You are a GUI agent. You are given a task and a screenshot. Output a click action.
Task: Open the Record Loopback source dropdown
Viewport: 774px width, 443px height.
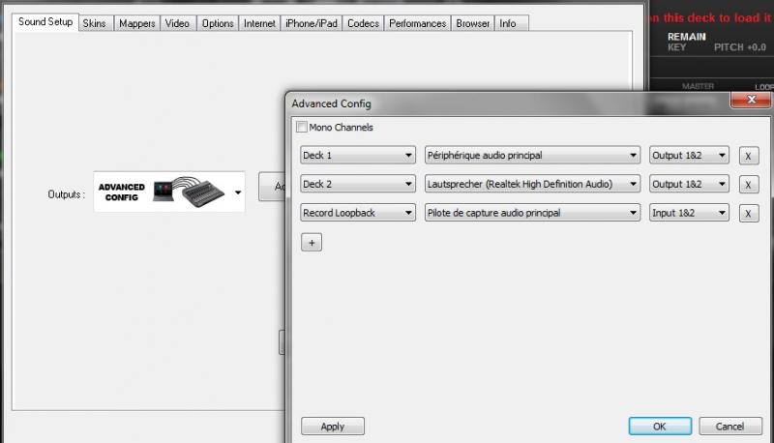358,213
